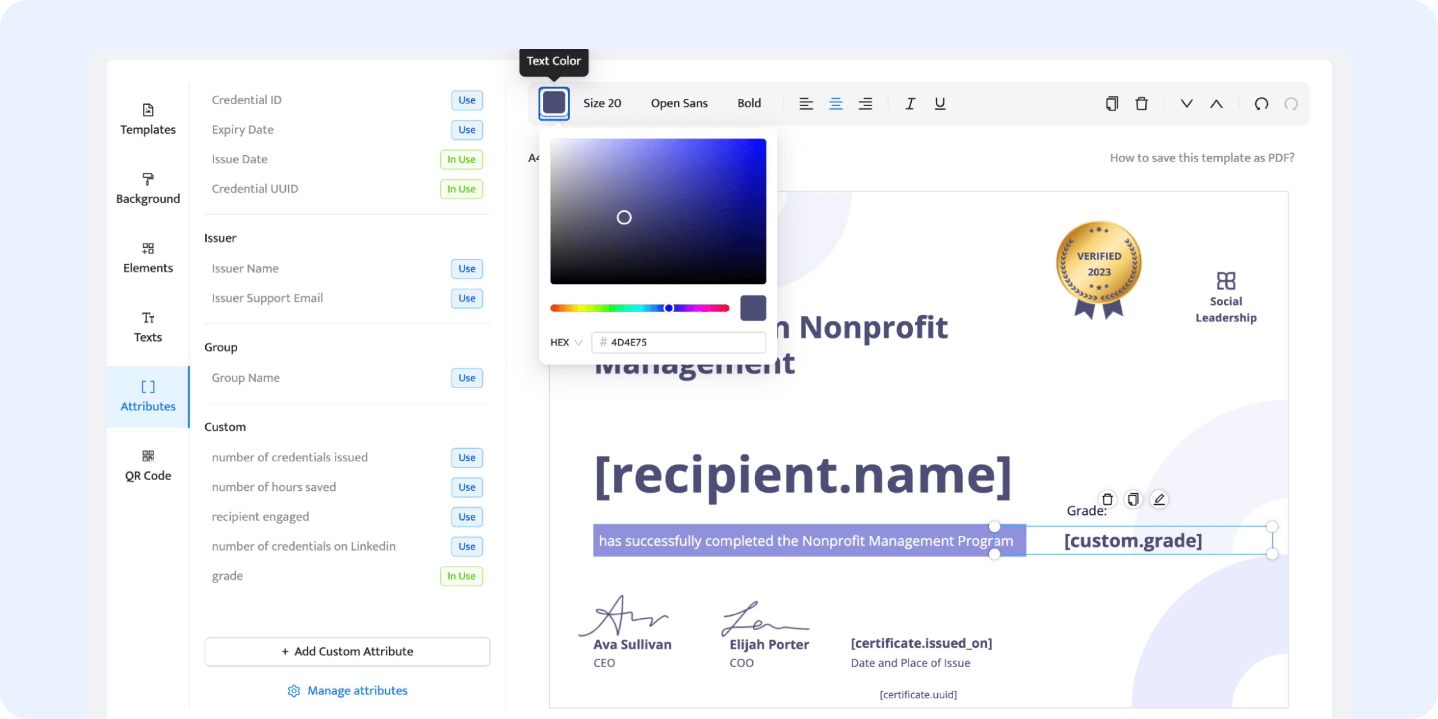Align text center
The image size is (1438, 719).
(x=835, y=103)
